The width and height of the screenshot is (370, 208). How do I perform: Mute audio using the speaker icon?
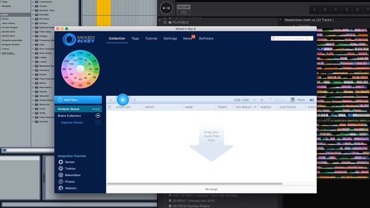(x=312, y=100)
